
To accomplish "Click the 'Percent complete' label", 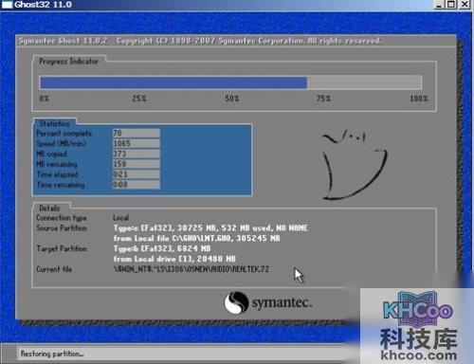I will coord(64,134).
